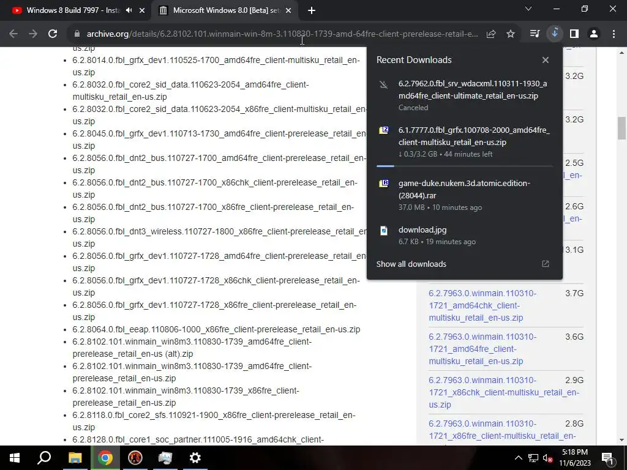The height and width of the screenshot is (470, 627).
Task: Click the archive.org address bar
Action: click(x=282, y=34)
